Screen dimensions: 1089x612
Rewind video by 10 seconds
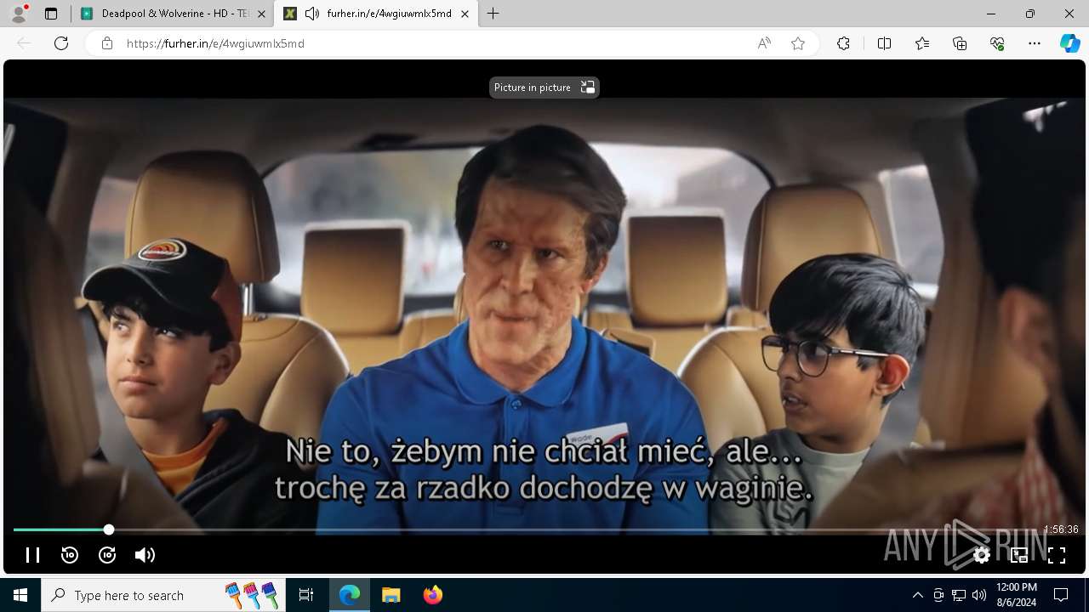[x=70, y=555]
